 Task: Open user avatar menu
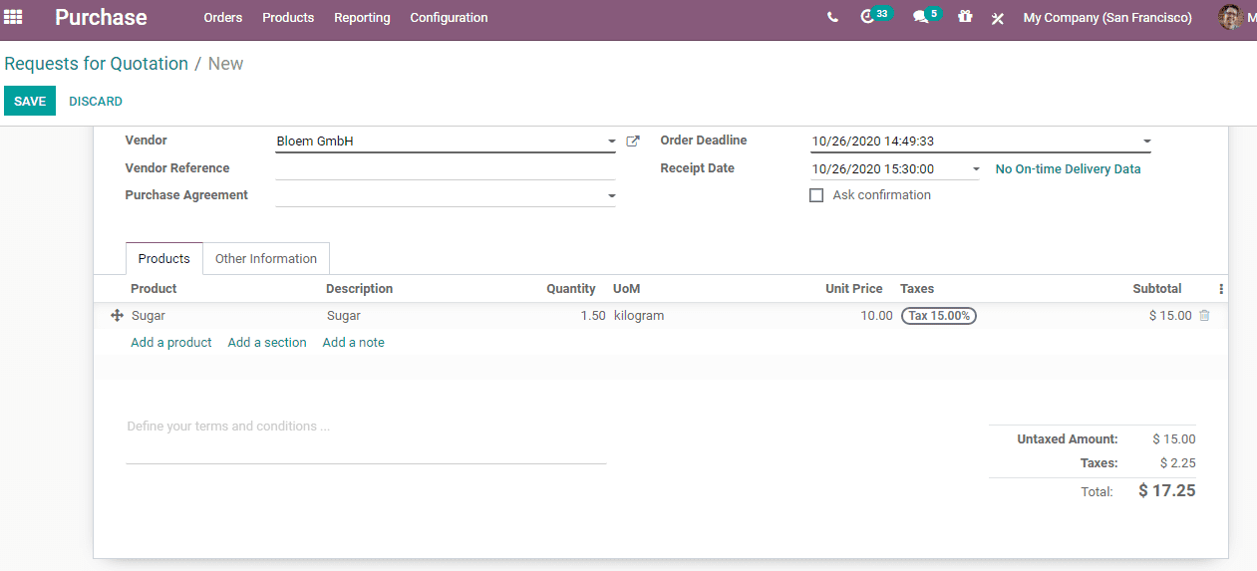click(x=1231, y=17)
